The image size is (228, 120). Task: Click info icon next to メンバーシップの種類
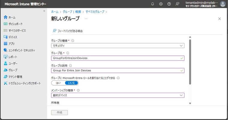pyautogui.click(x=78, y=90)
